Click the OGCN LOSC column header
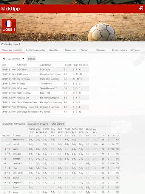 (x=31, y=132)
